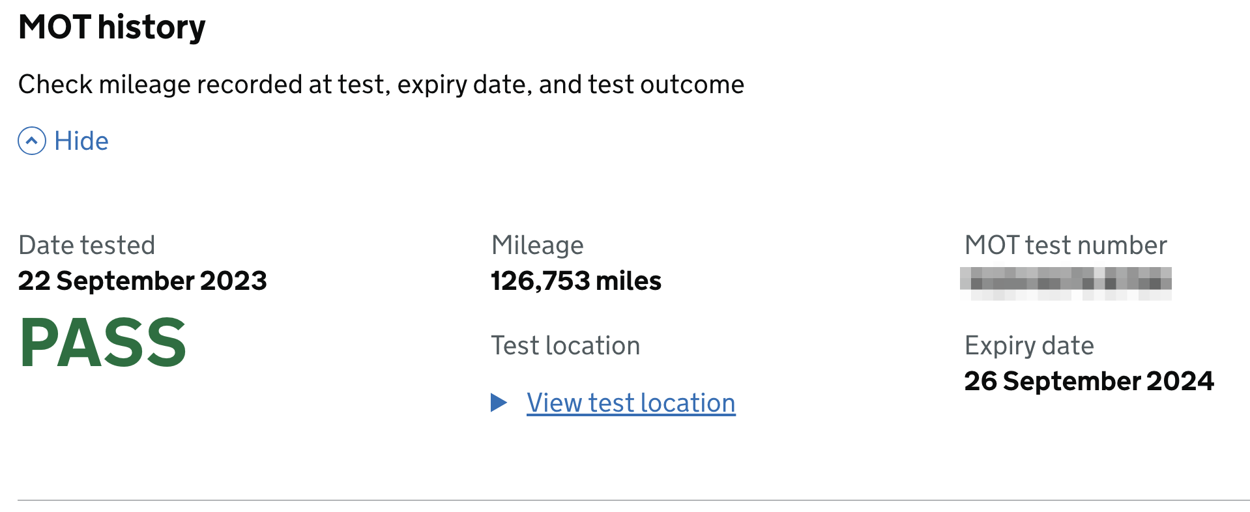
Task: Click the Test location label
Action: click(x=565, y=345)
